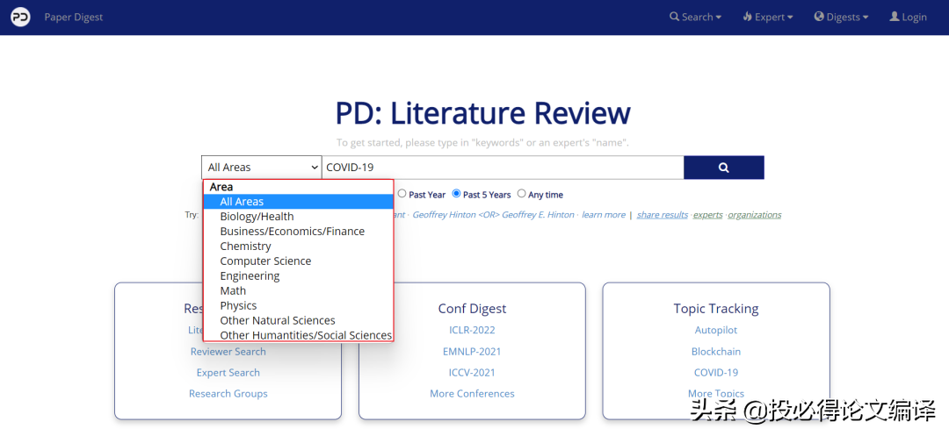The image size is (949, 436).
Task: Pick Business/Economics/Finance from the list
Action: coord(292,232)
